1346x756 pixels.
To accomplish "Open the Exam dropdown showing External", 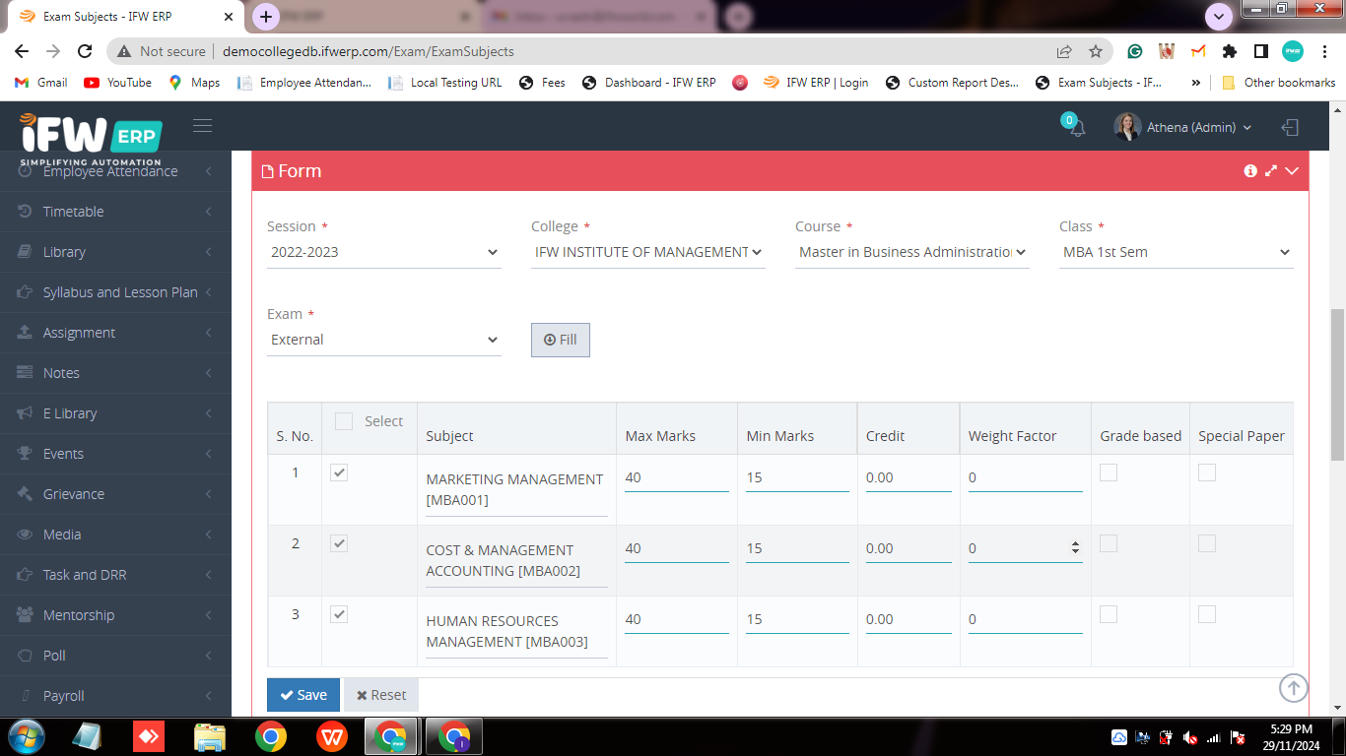I will coord(384,340).
